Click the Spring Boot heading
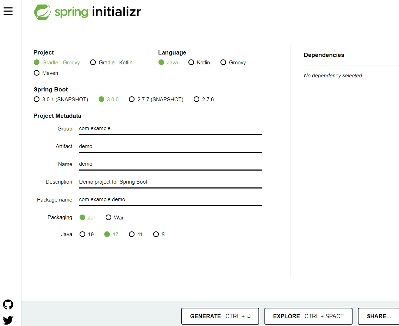Screen dimensions: 399x326 51,89
